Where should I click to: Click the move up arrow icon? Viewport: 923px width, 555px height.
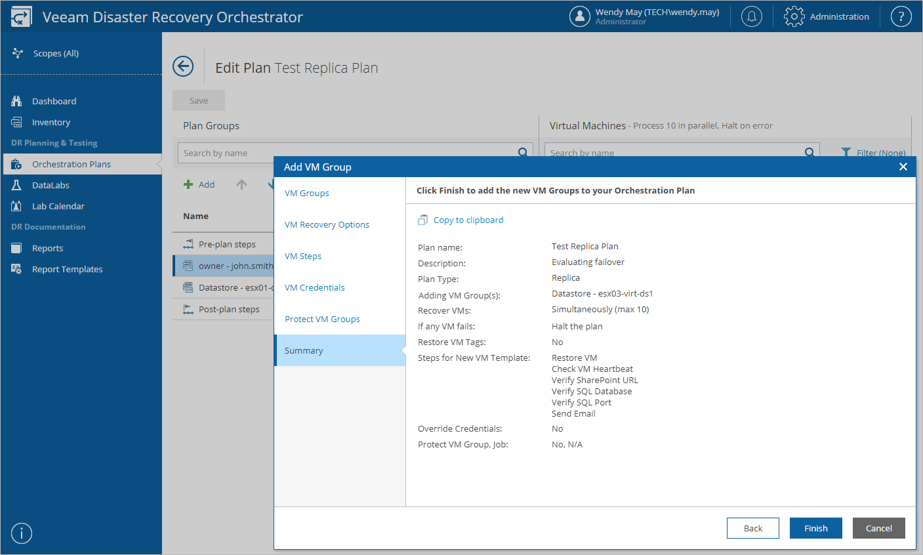[x=242, y=184]
